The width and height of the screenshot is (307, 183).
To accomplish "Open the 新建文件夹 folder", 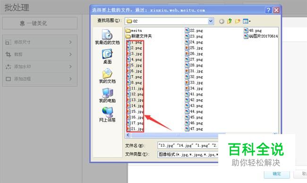I will pyautogui.click(x=139, y=36).
